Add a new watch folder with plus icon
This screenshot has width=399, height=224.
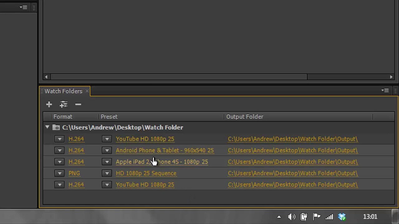pyautogui.click(x=49, y=105)
